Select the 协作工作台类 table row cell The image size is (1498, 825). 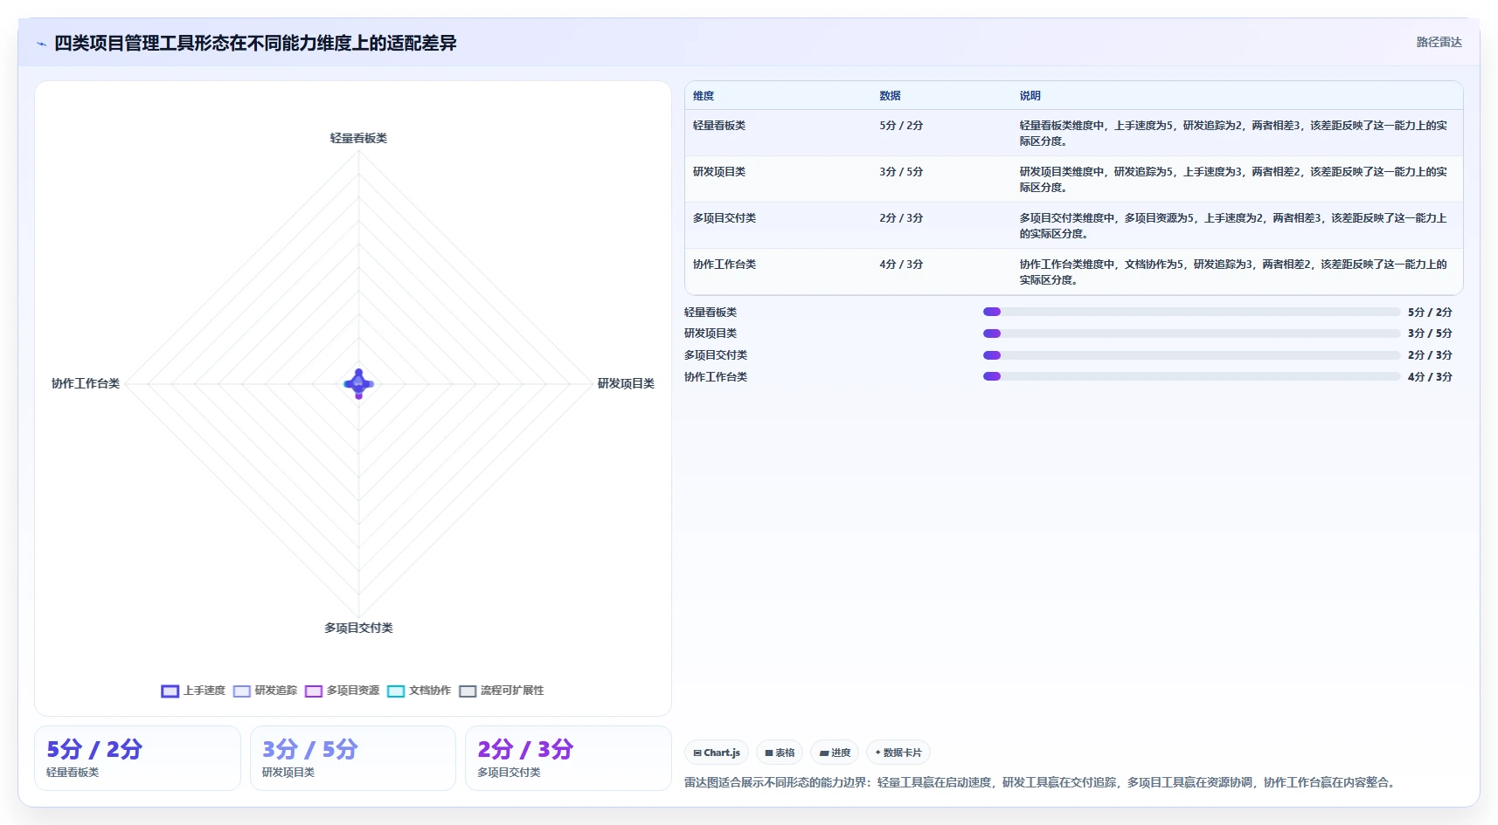coord(725,265)
